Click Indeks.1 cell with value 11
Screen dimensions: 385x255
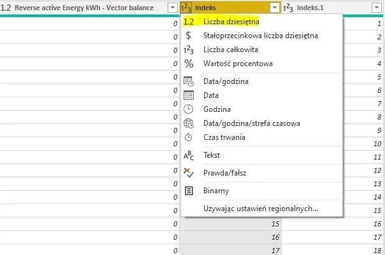click(363, 157)
